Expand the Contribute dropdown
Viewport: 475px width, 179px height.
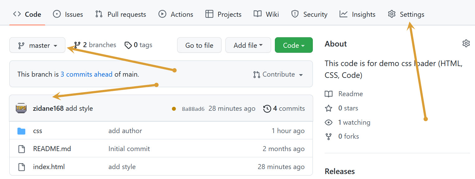[x=278, y=74]
